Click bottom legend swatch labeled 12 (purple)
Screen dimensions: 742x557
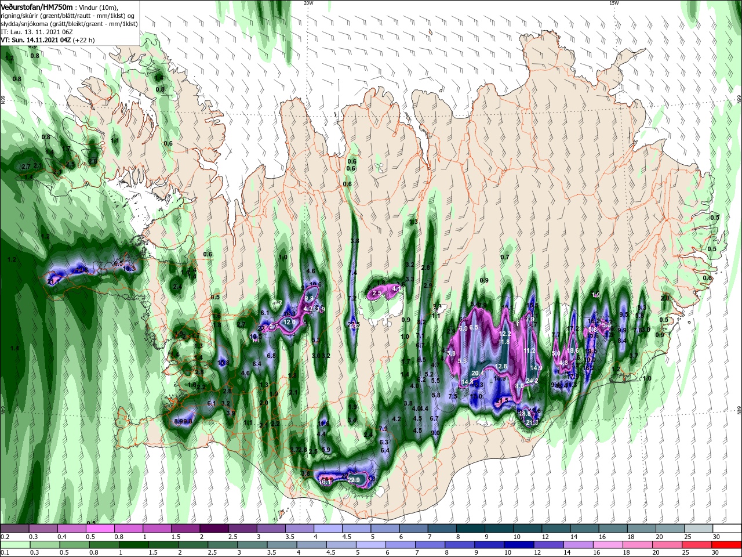tap(548, 545)
